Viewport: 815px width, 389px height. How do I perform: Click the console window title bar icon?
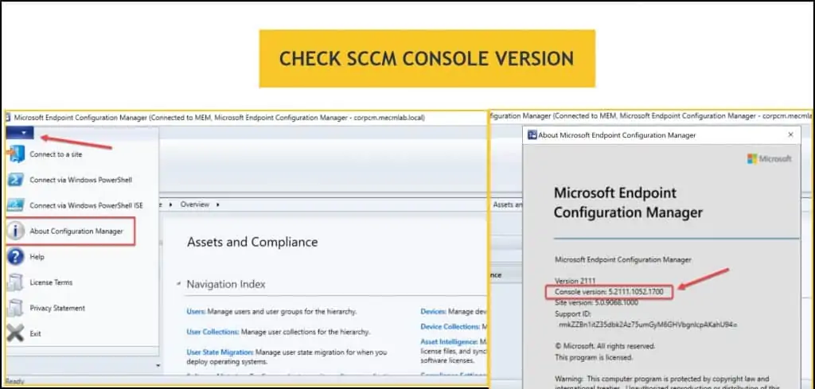8,118
